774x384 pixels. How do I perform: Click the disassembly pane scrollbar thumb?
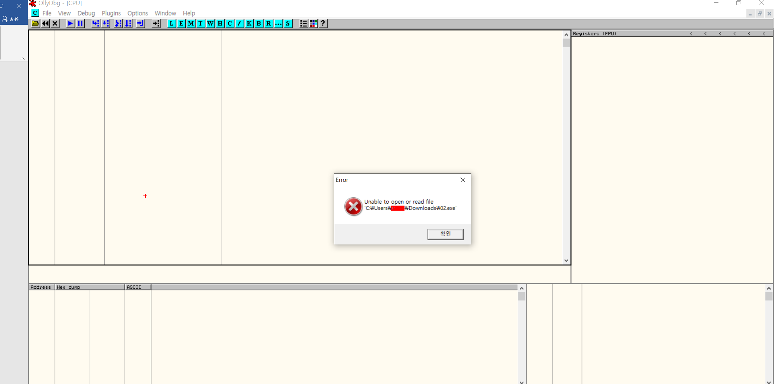(x=566, y=43)
